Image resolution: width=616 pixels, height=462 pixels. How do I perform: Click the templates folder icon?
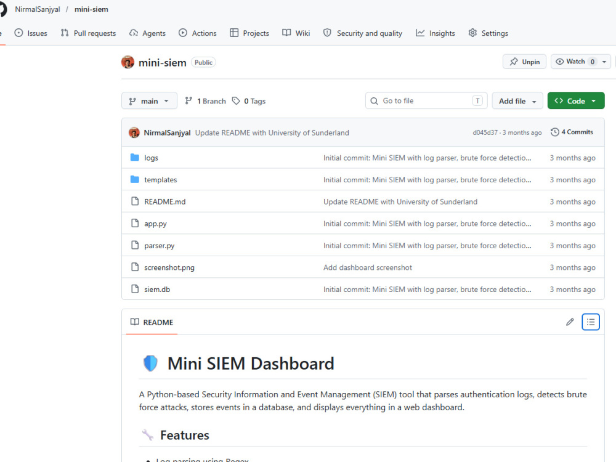pyautogui.click(x=135, y=179)
